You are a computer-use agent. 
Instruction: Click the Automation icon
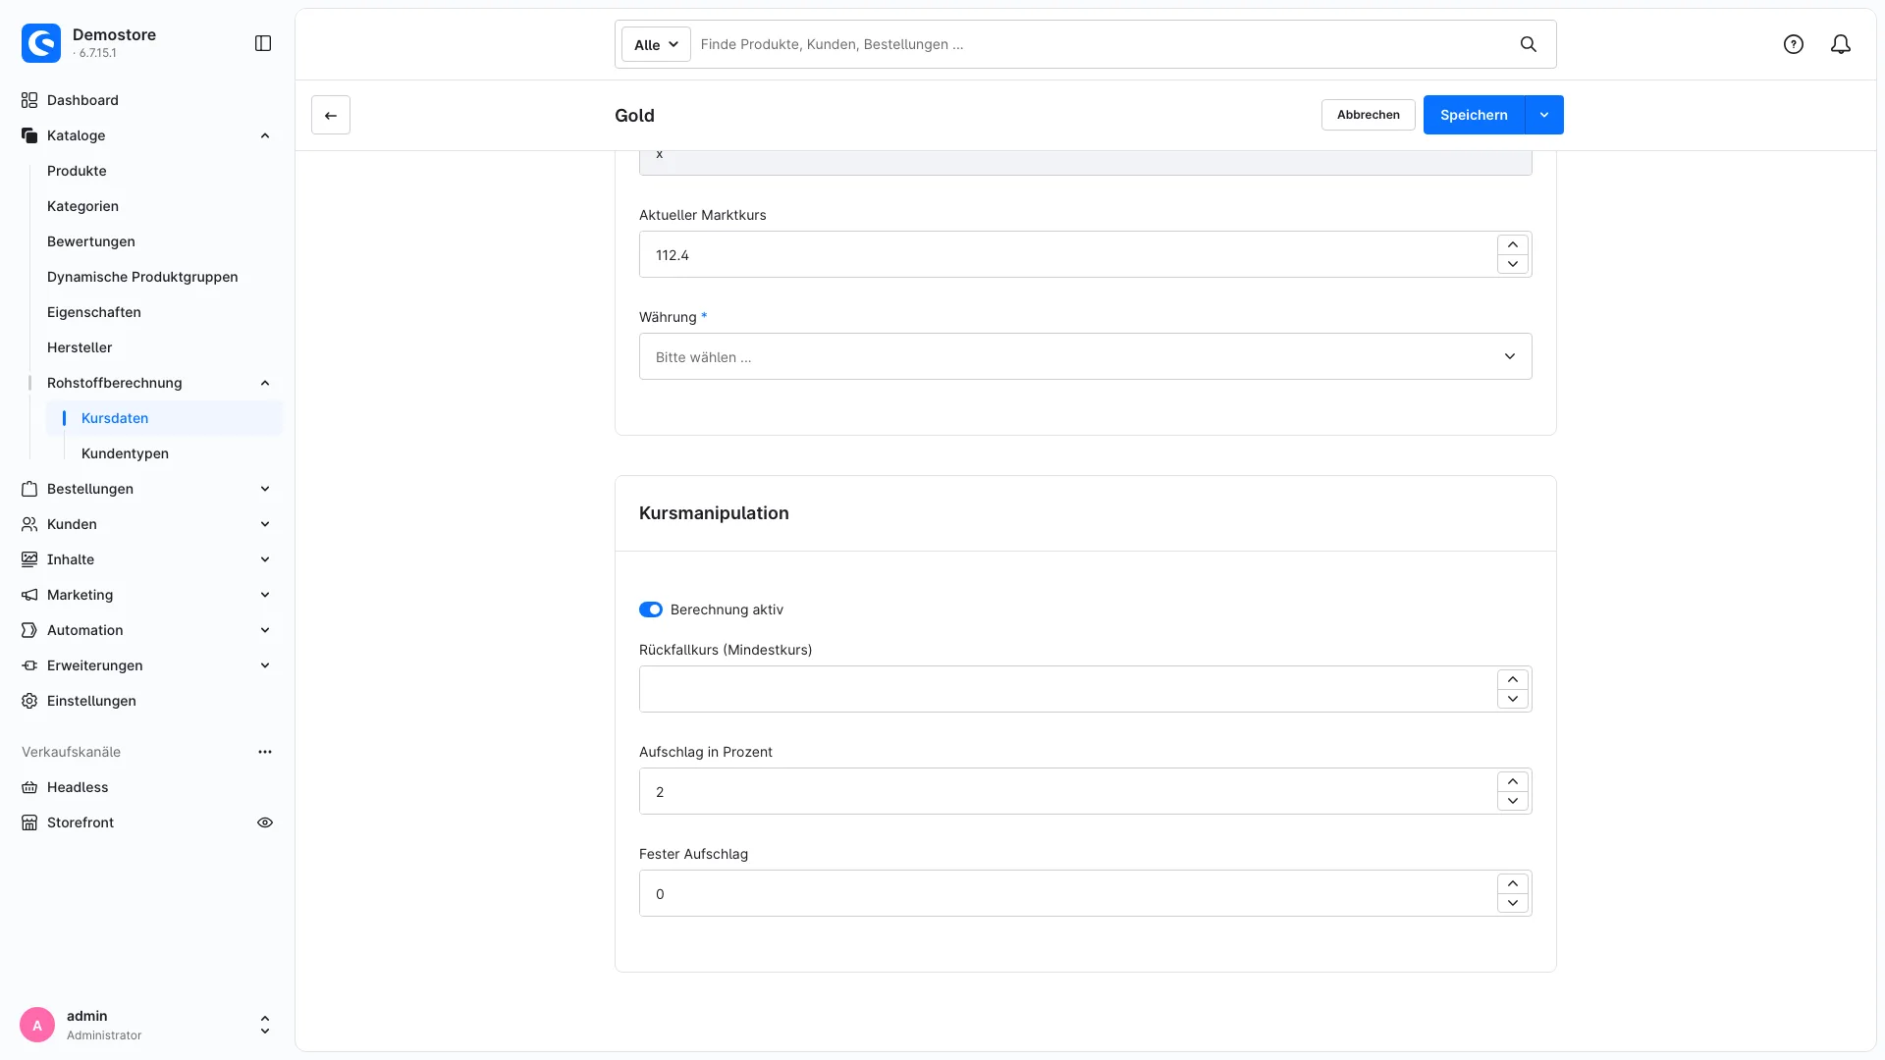pos(29,630)
